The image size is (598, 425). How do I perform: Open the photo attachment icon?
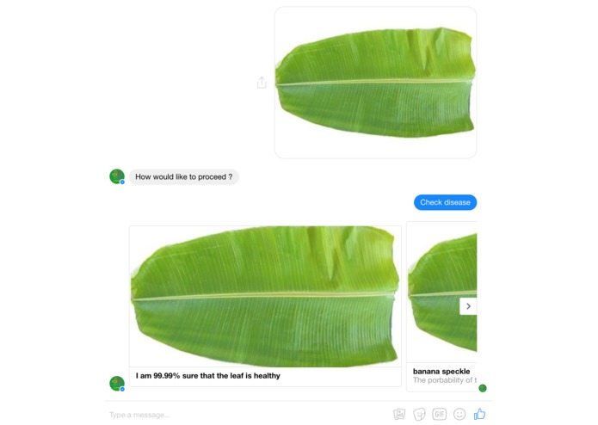coord(399,414)
